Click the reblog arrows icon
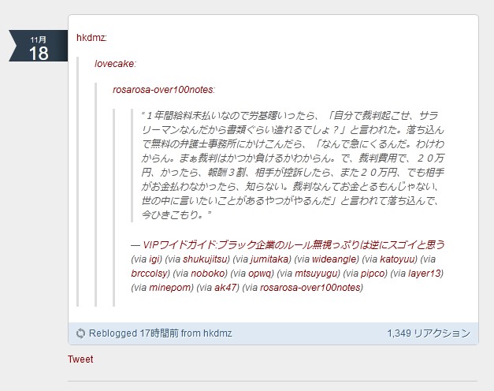 point(80,333)
